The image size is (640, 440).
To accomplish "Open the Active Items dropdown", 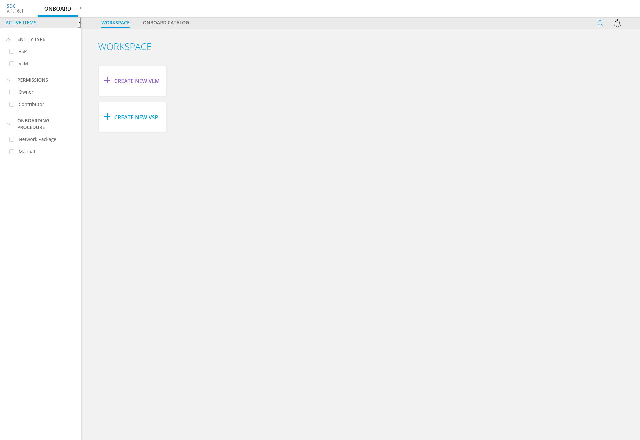I will [40, 23].
